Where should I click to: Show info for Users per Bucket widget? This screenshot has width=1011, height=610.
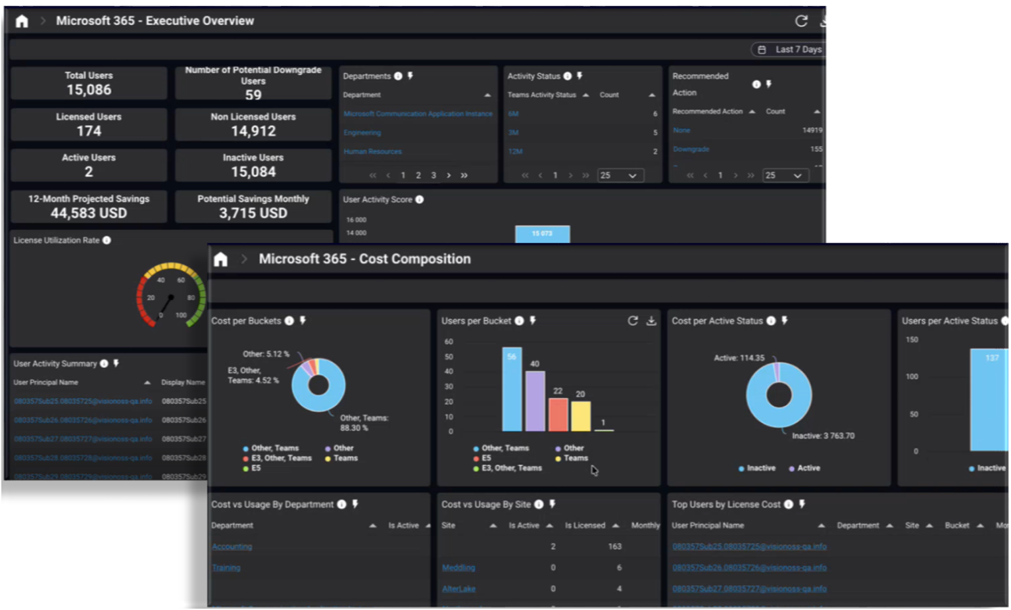pos(520,320)
